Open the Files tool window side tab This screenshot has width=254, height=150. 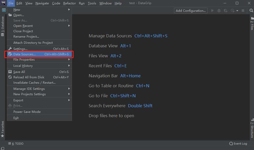click(252, 24)
